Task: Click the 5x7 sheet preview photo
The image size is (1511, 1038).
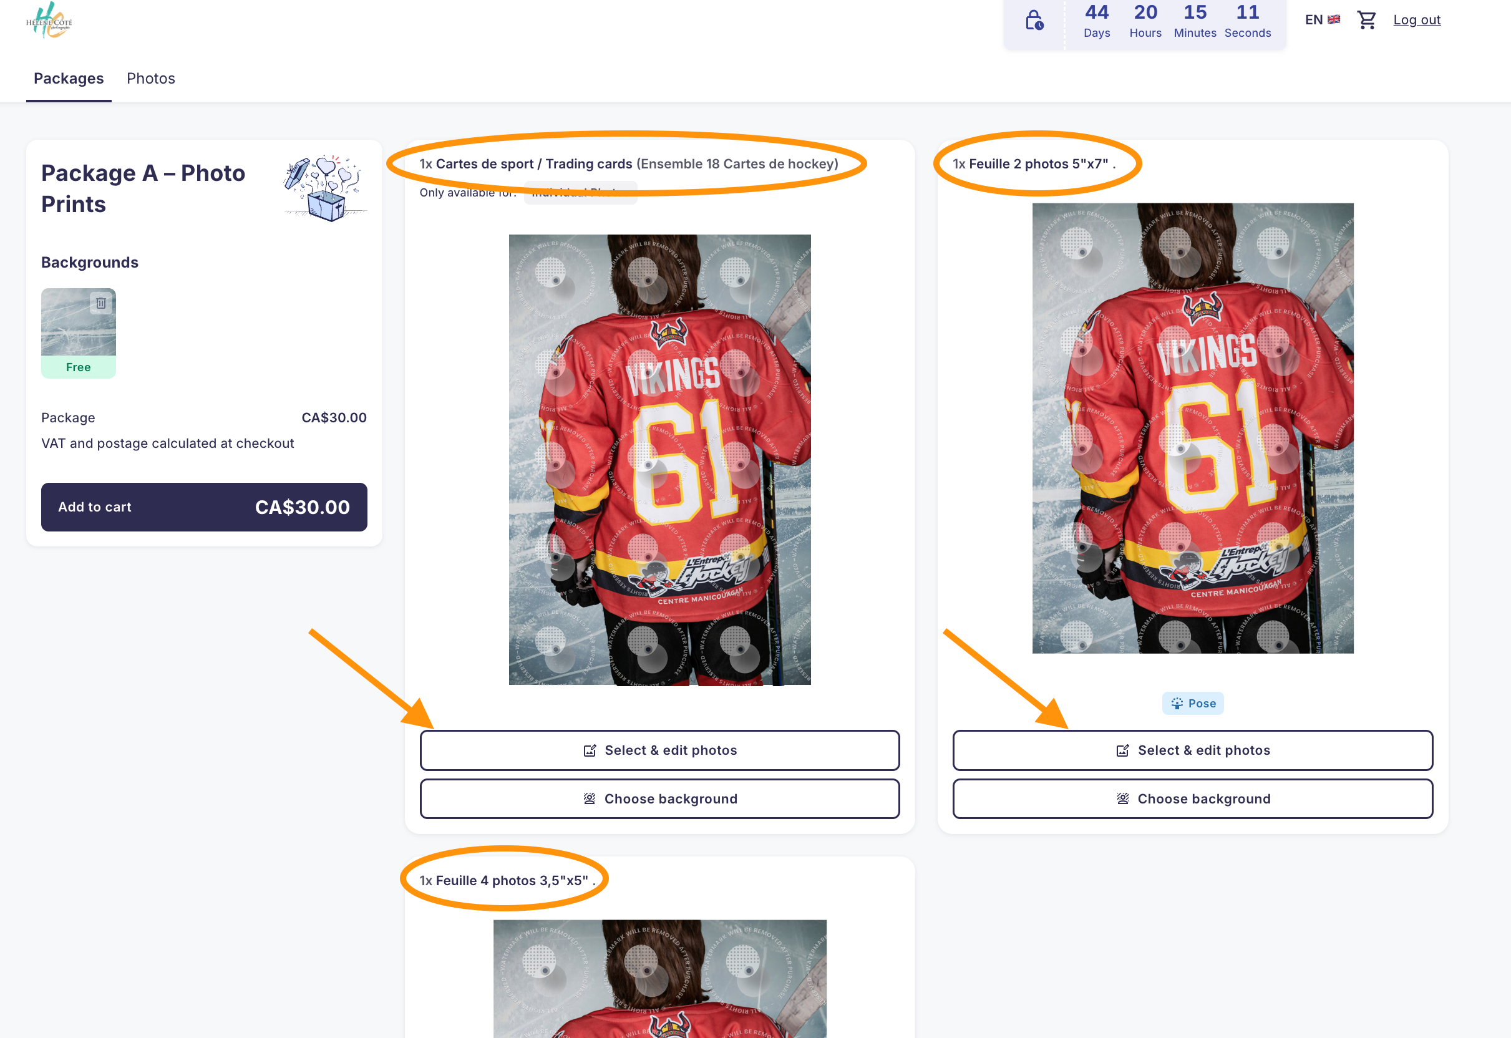Action: tap(1192, 428)
